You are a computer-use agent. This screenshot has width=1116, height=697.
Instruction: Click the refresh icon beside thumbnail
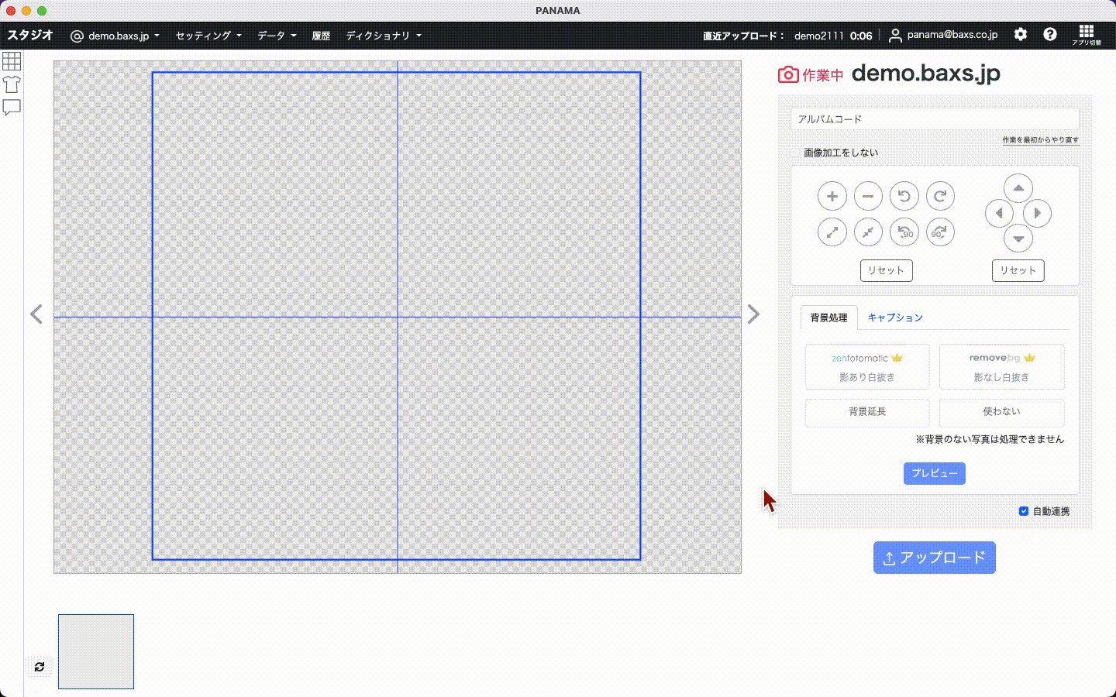[40, 667]
